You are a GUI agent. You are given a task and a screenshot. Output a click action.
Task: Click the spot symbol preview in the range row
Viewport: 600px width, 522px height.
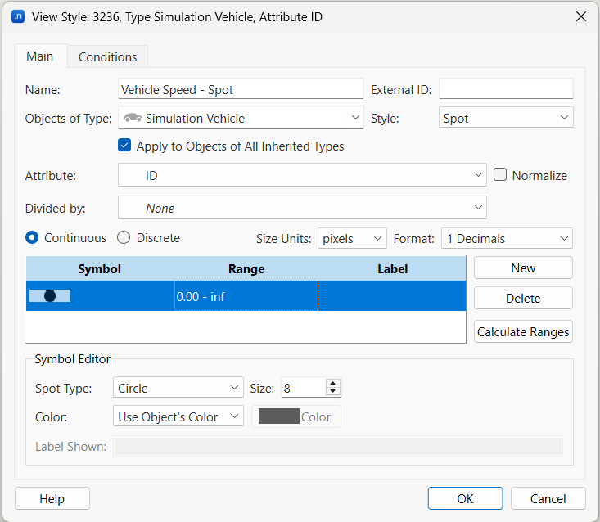pyautogui.click(x=50, y=296)
